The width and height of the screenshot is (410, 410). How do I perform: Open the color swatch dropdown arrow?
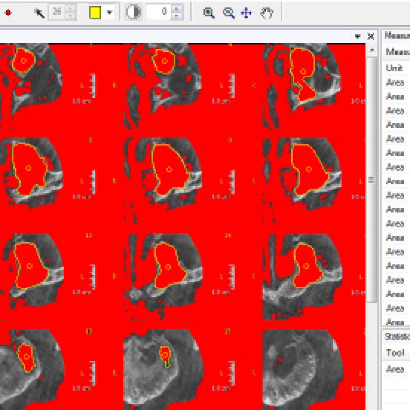(x=110, y=12)
